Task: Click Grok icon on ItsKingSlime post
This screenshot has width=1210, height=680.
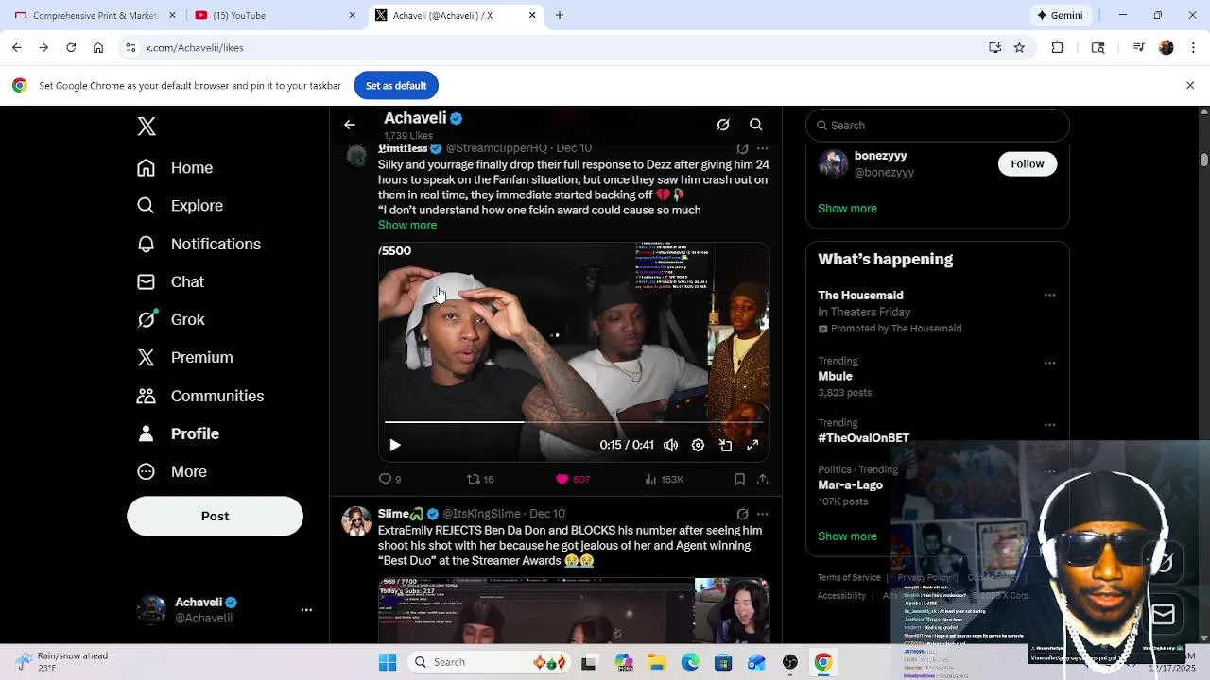Action: pos(743,514)
